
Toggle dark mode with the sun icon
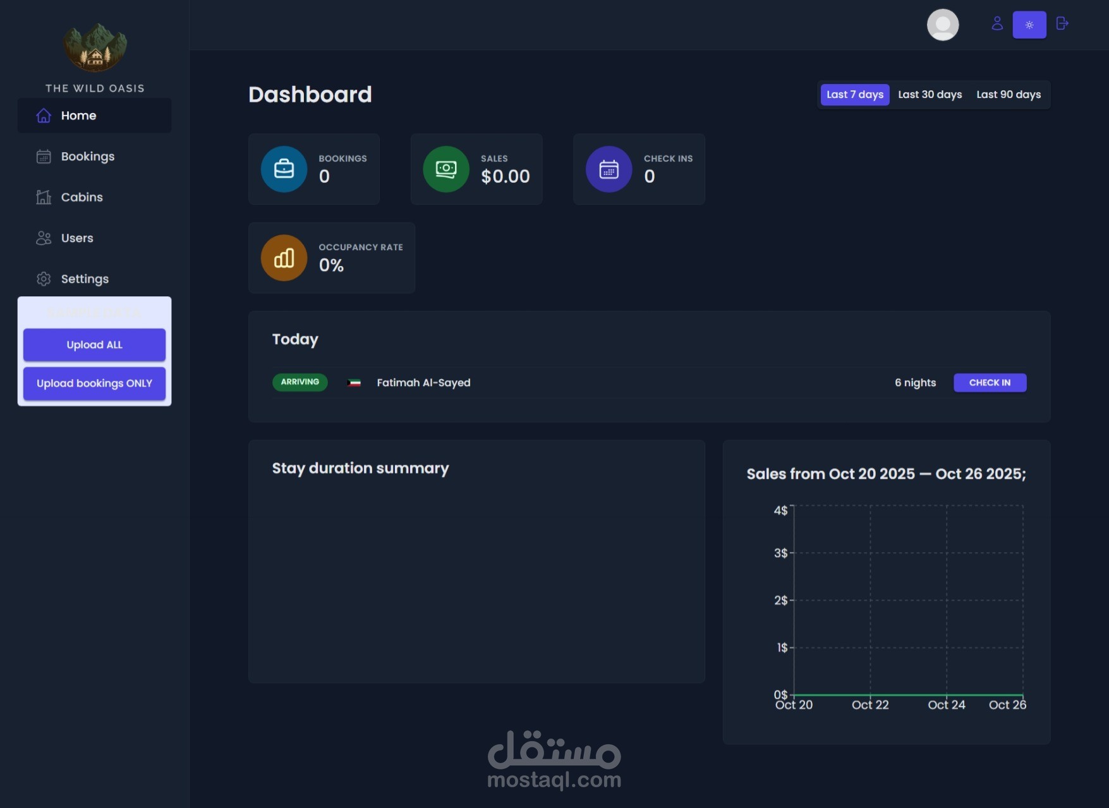1029,24
